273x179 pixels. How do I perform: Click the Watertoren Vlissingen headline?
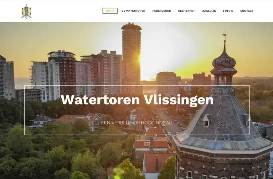click(x=137, y=100)
